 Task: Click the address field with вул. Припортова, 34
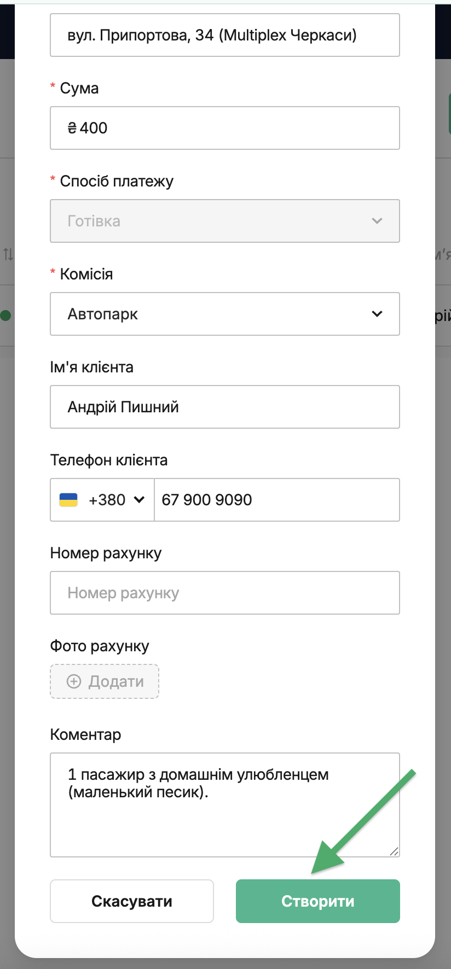pos(225,35)
